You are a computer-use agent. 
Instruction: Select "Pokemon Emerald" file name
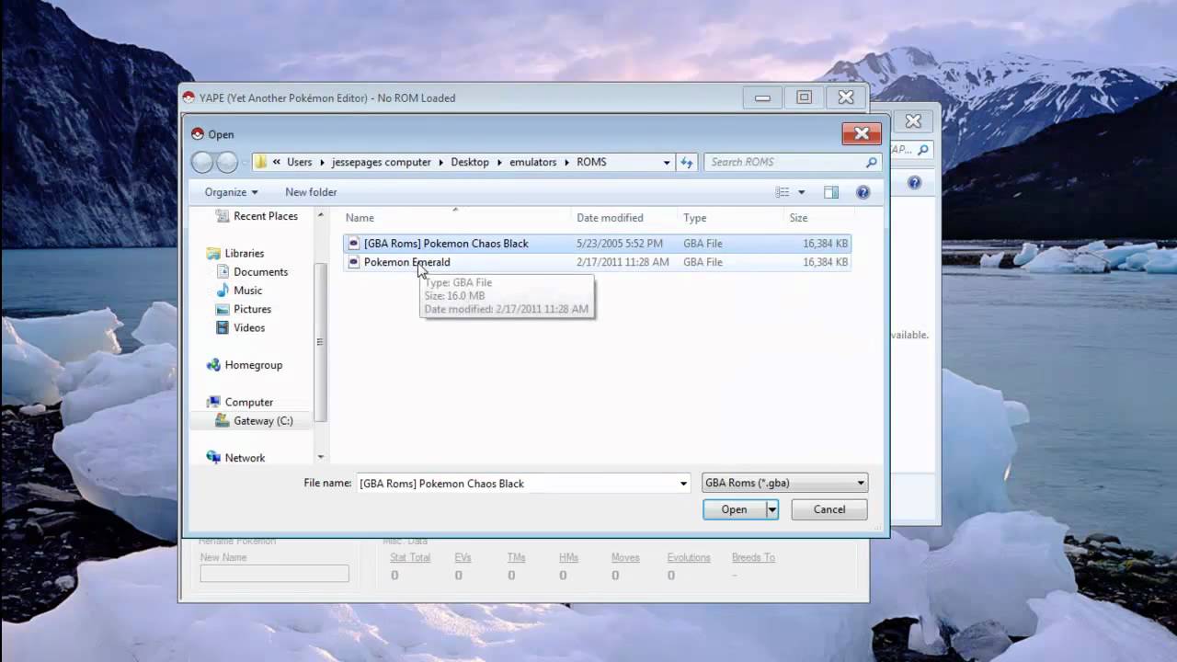[406, 262]
